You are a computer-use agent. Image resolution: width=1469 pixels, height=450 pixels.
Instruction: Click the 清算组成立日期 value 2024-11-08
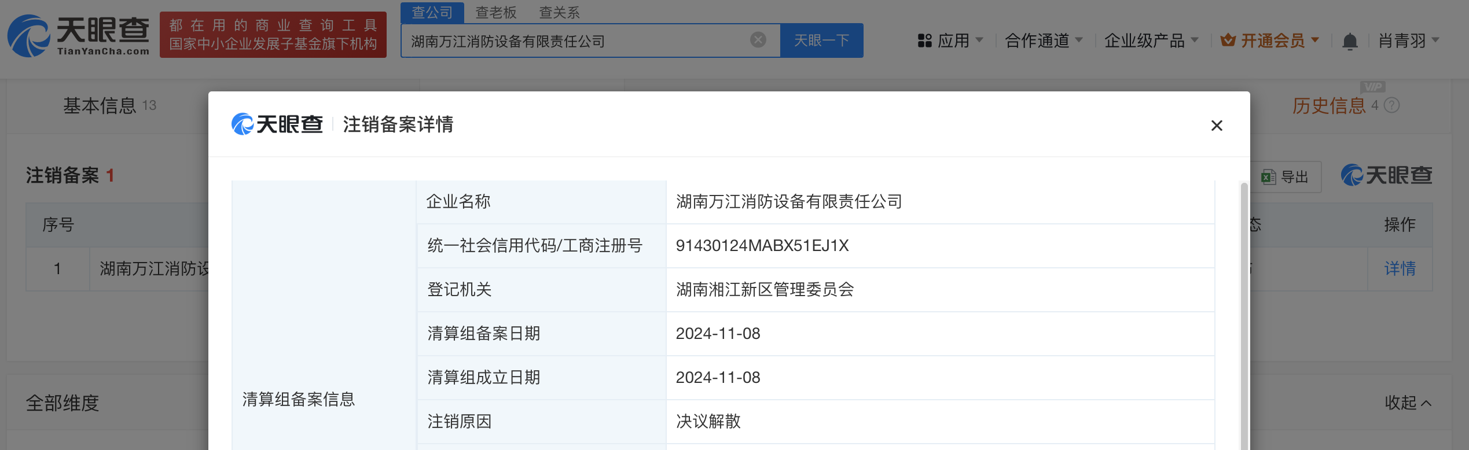[x=718, y=378]
